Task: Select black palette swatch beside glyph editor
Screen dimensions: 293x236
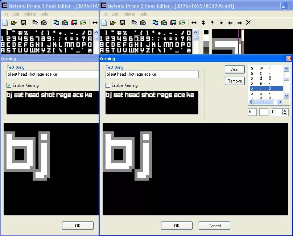Action: [206, 32]
